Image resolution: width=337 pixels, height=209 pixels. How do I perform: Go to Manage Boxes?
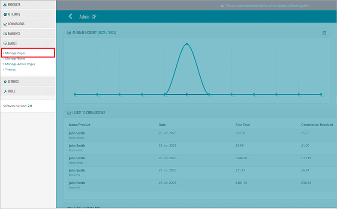tap(15, 59)
